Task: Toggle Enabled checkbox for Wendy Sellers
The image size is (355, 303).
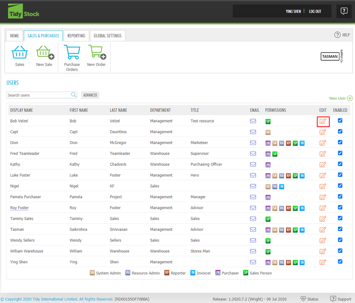Action: [x=340, y=240]
